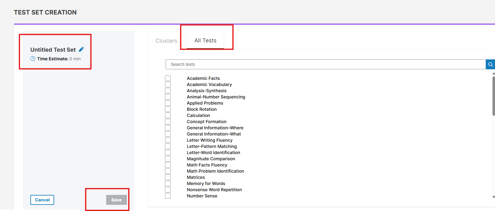Enable the Matrices checkbox

(168, 177)
